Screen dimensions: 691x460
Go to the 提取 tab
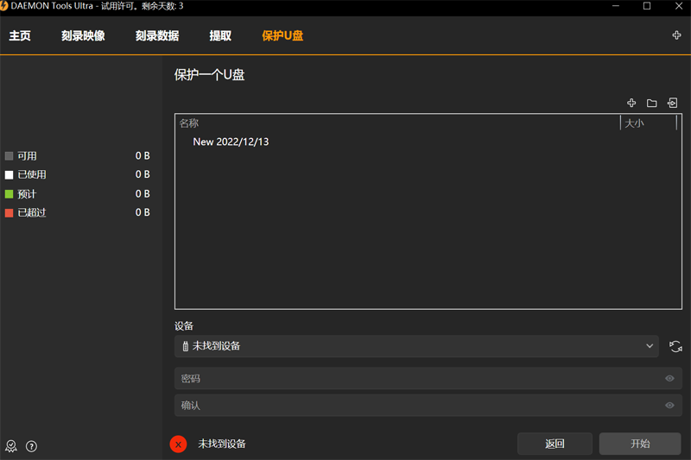click(220, 35)
